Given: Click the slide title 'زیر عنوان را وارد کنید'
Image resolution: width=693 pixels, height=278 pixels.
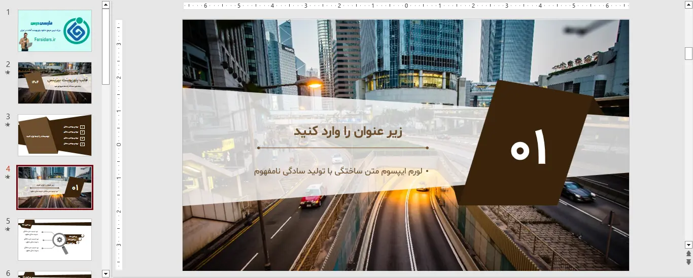Looking at the screenshot, I should tap(348, 131).
